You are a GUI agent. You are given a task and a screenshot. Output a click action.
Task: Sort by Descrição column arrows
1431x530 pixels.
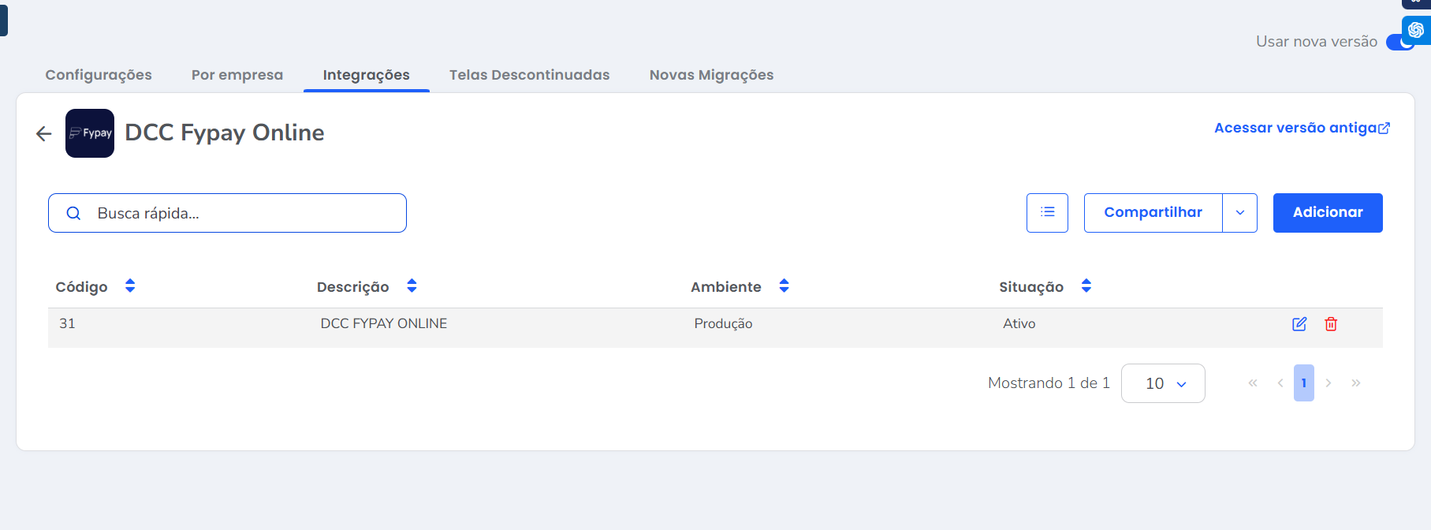coord(412,286)
